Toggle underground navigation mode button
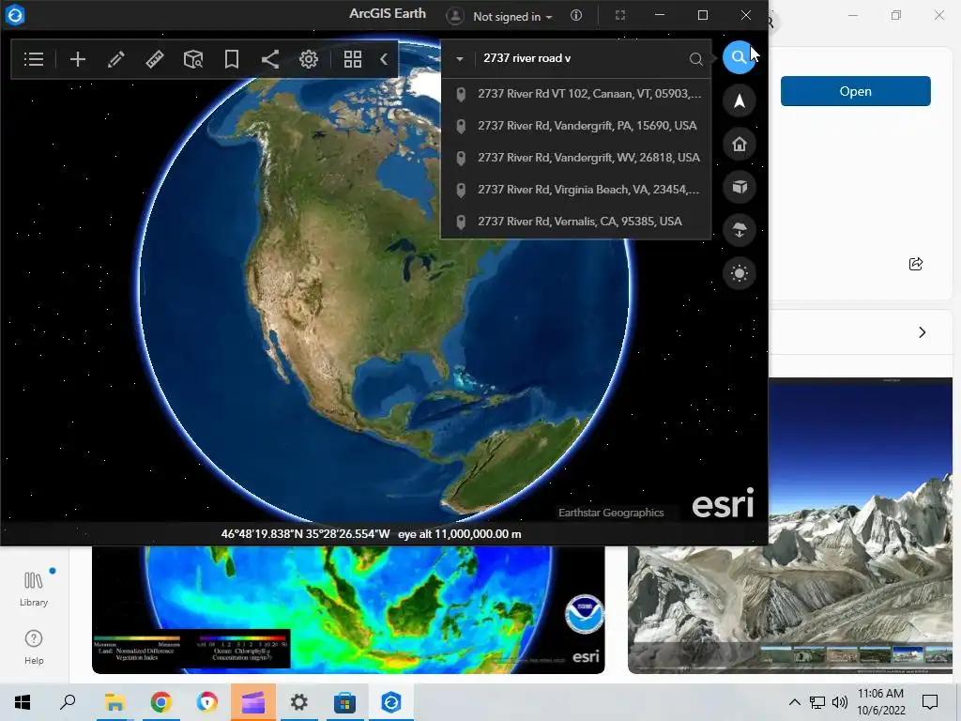961x721 pixels. coord(740,231)
